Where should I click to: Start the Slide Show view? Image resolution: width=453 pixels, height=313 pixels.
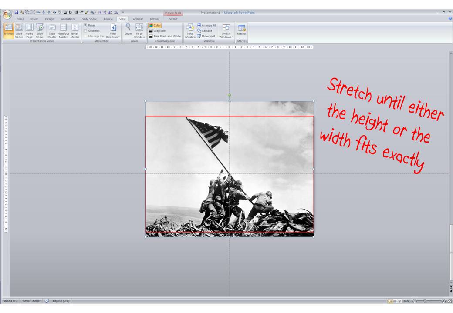[x=40, y=30]
